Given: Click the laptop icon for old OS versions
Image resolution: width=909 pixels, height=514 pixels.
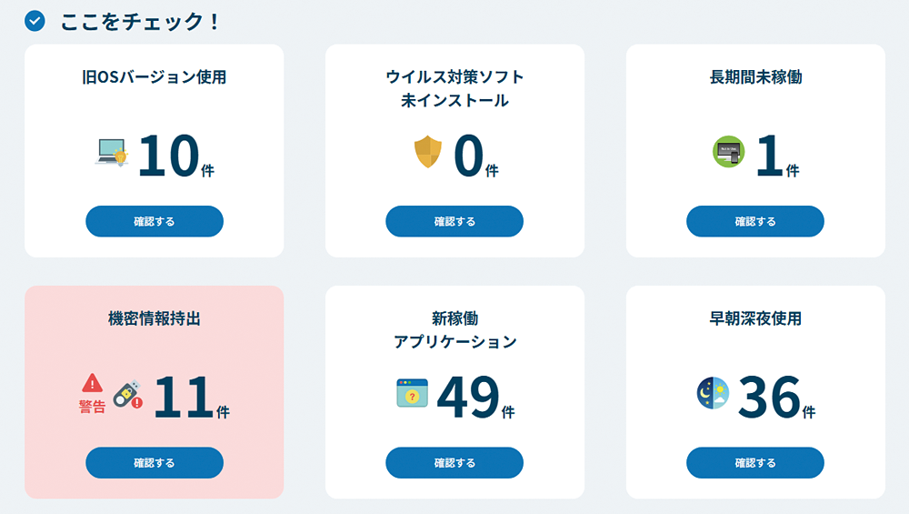Looking at the screenshot, I should point(112,152).
